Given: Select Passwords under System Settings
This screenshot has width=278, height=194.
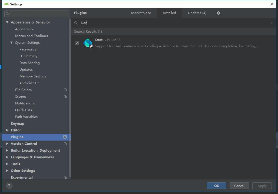Looking at the screenshot, I should [28, 49].
